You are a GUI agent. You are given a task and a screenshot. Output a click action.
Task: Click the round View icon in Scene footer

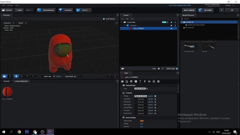point(159,69)
